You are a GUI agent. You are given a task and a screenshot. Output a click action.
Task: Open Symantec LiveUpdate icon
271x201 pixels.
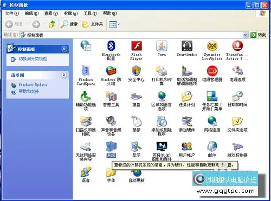(212, 46)
